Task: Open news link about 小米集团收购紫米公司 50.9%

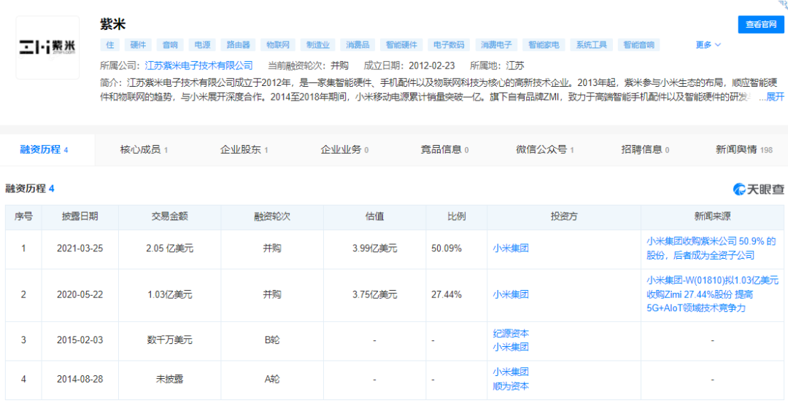Action: 711,249
